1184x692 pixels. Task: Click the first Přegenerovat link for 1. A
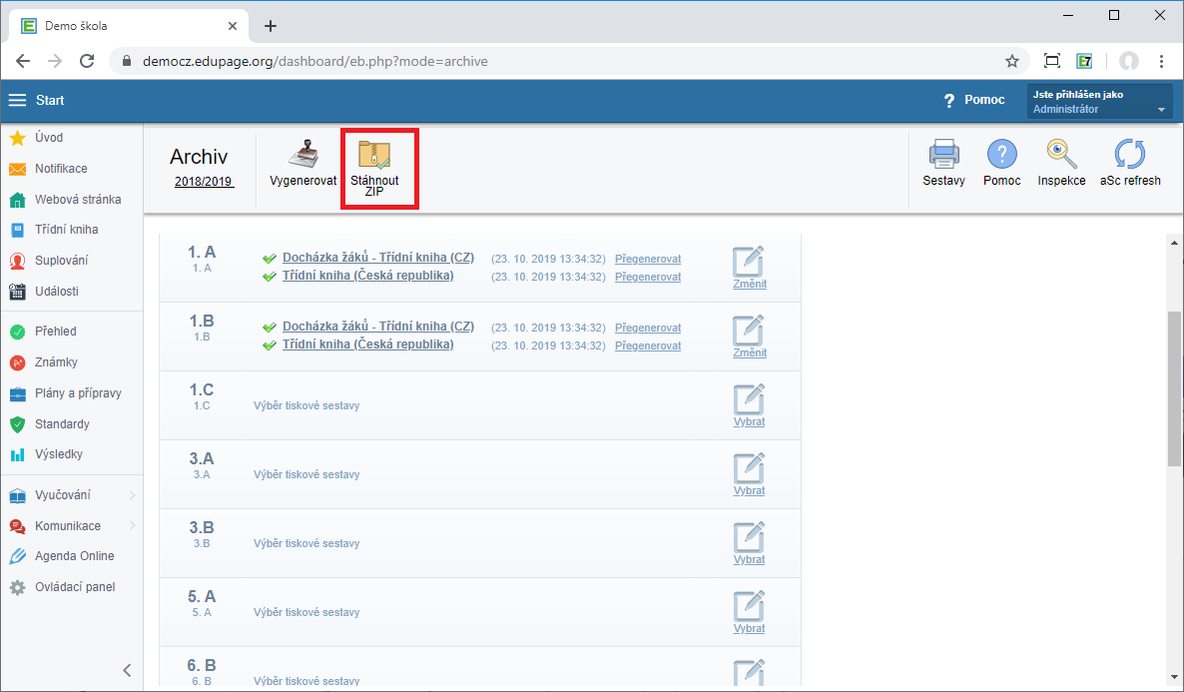click(x=648, y=259)
